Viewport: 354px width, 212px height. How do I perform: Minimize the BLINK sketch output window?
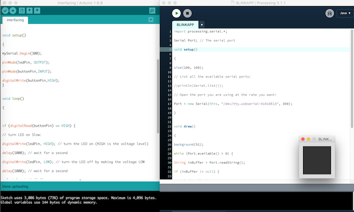click(x=309, y=139)
